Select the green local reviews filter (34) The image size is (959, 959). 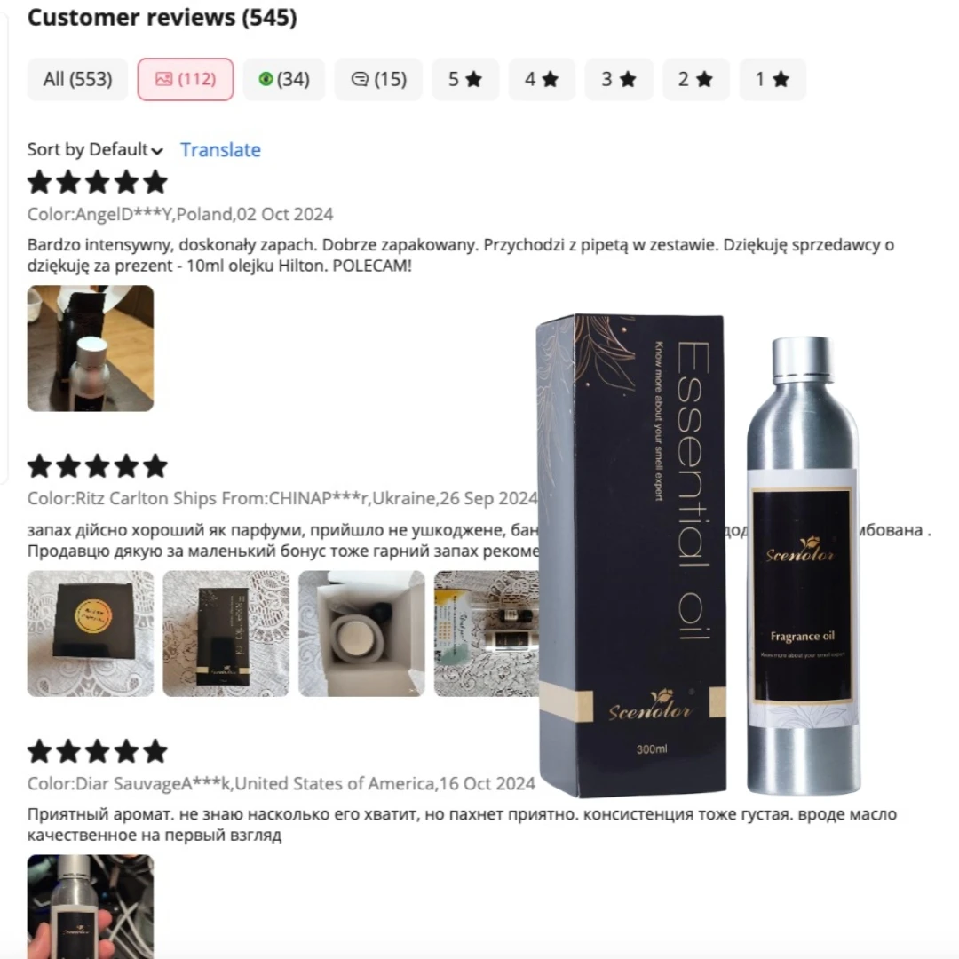[x=284, y=80]
